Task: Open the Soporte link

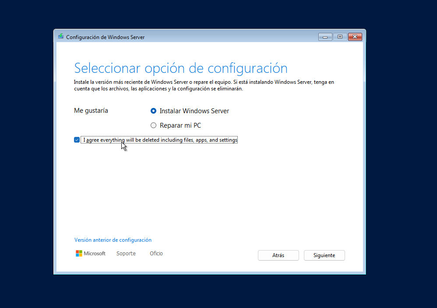Action: click(x=126, y=254)
